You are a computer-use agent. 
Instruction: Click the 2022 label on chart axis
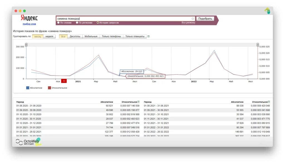(194, 82)
